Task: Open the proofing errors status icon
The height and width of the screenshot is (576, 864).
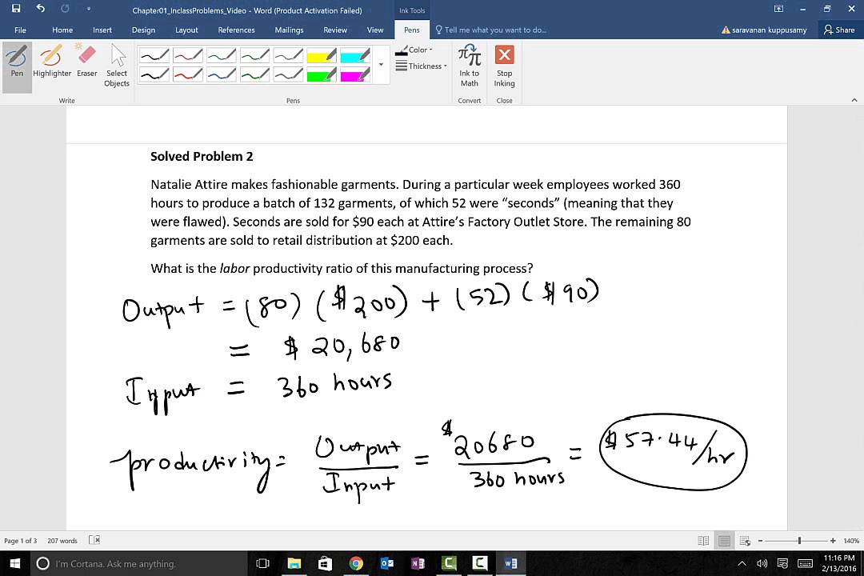Action: [x=94, y=540]
